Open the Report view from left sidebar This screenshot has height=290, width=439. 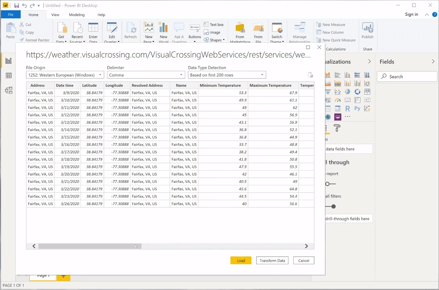(8, 61)
